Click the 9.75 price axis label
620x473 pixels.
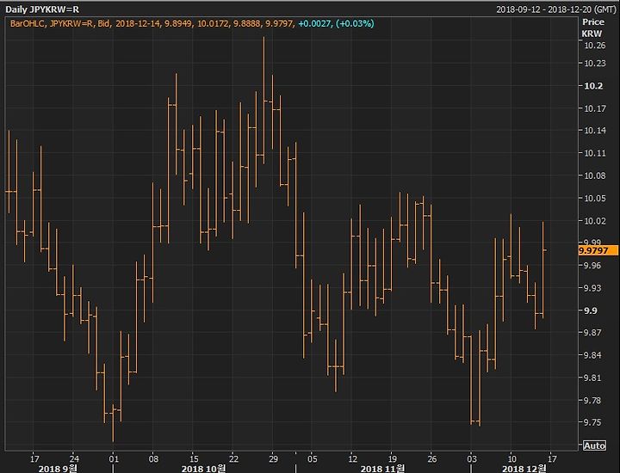(592, 422)
